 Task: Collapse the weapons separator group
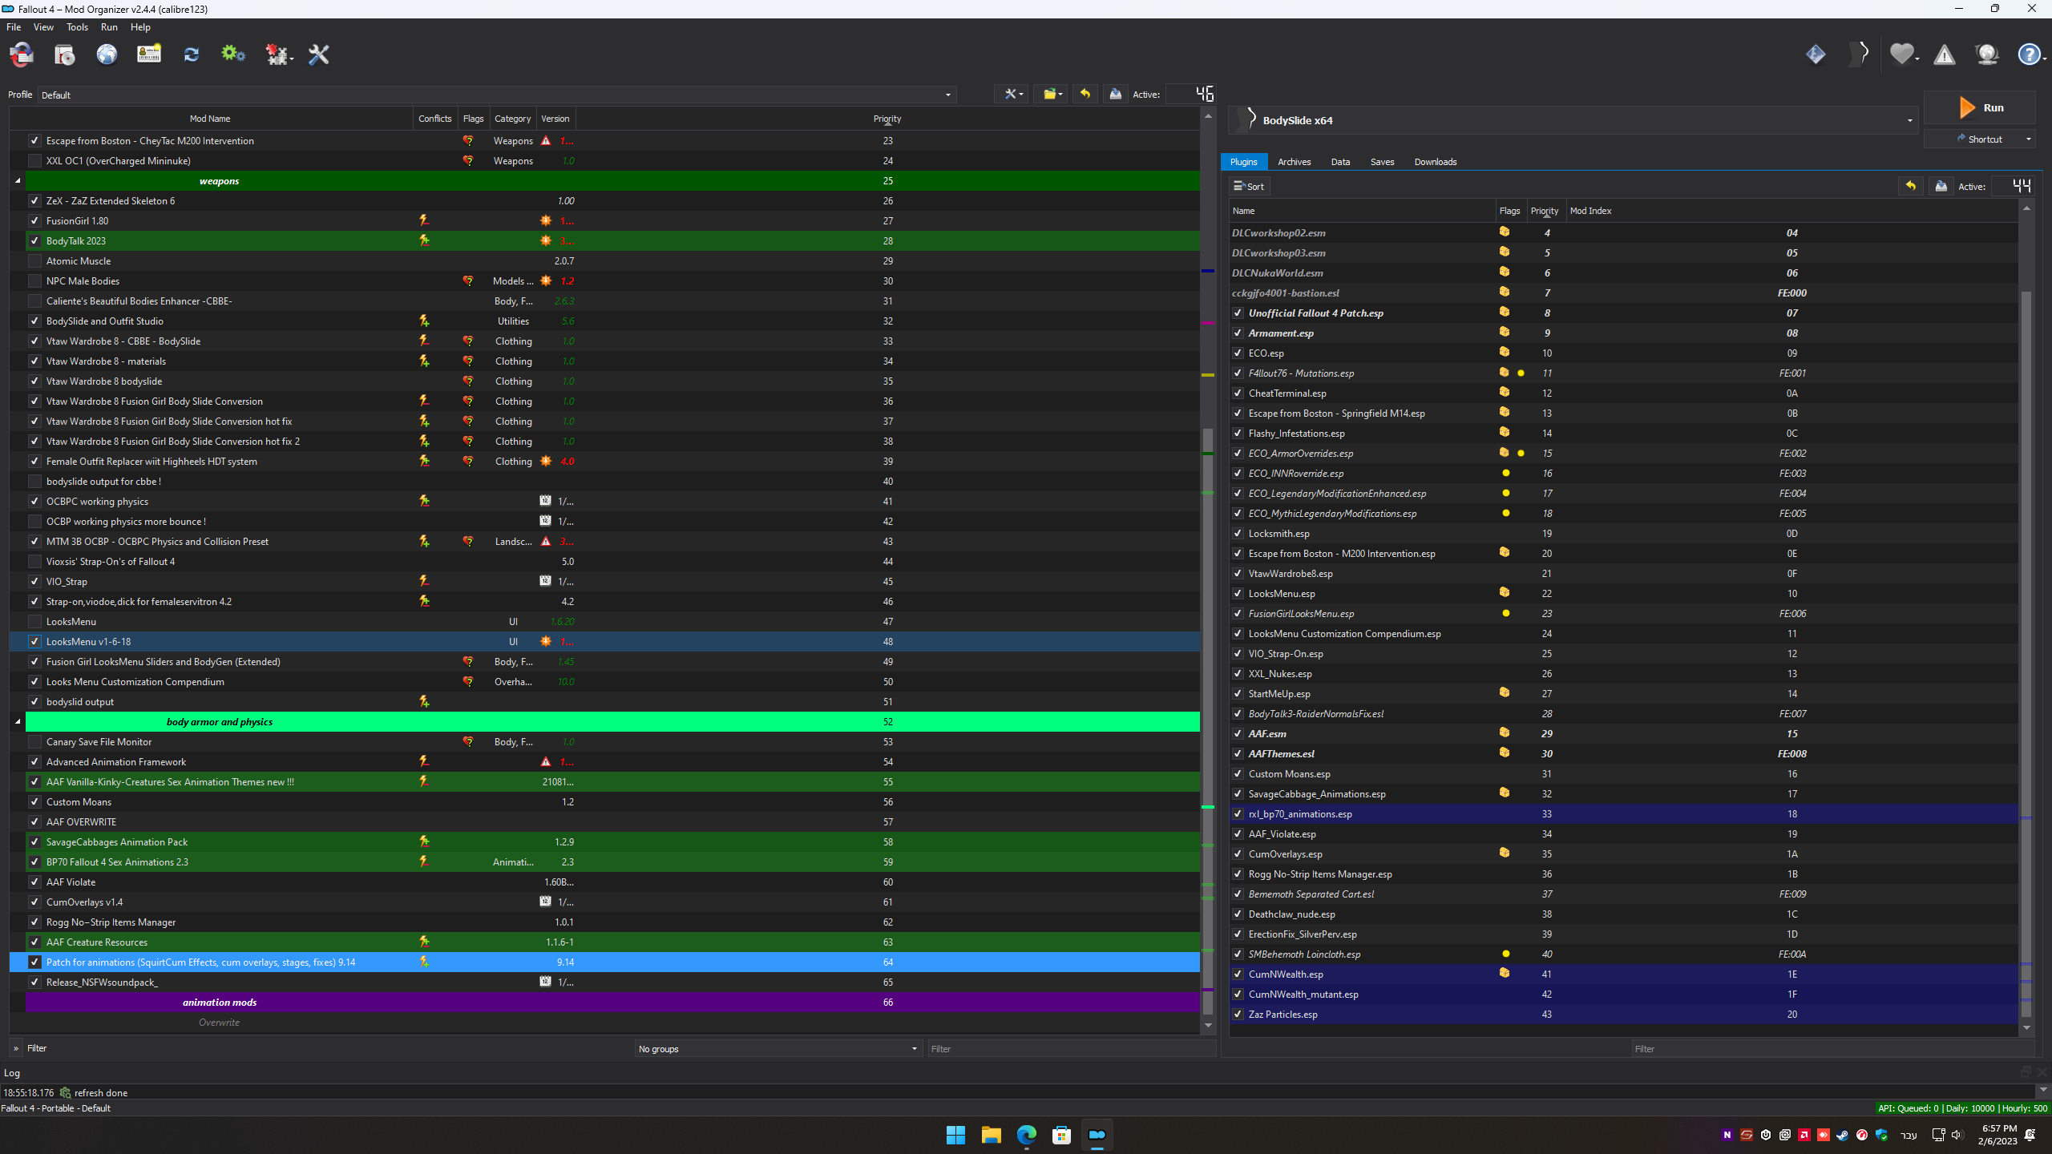coord(17,180)
